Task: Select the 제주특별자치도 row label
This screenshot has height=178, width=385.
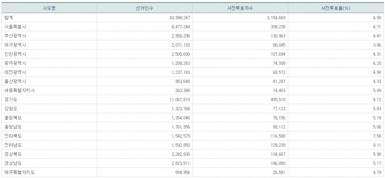Action: coord(19,172)
